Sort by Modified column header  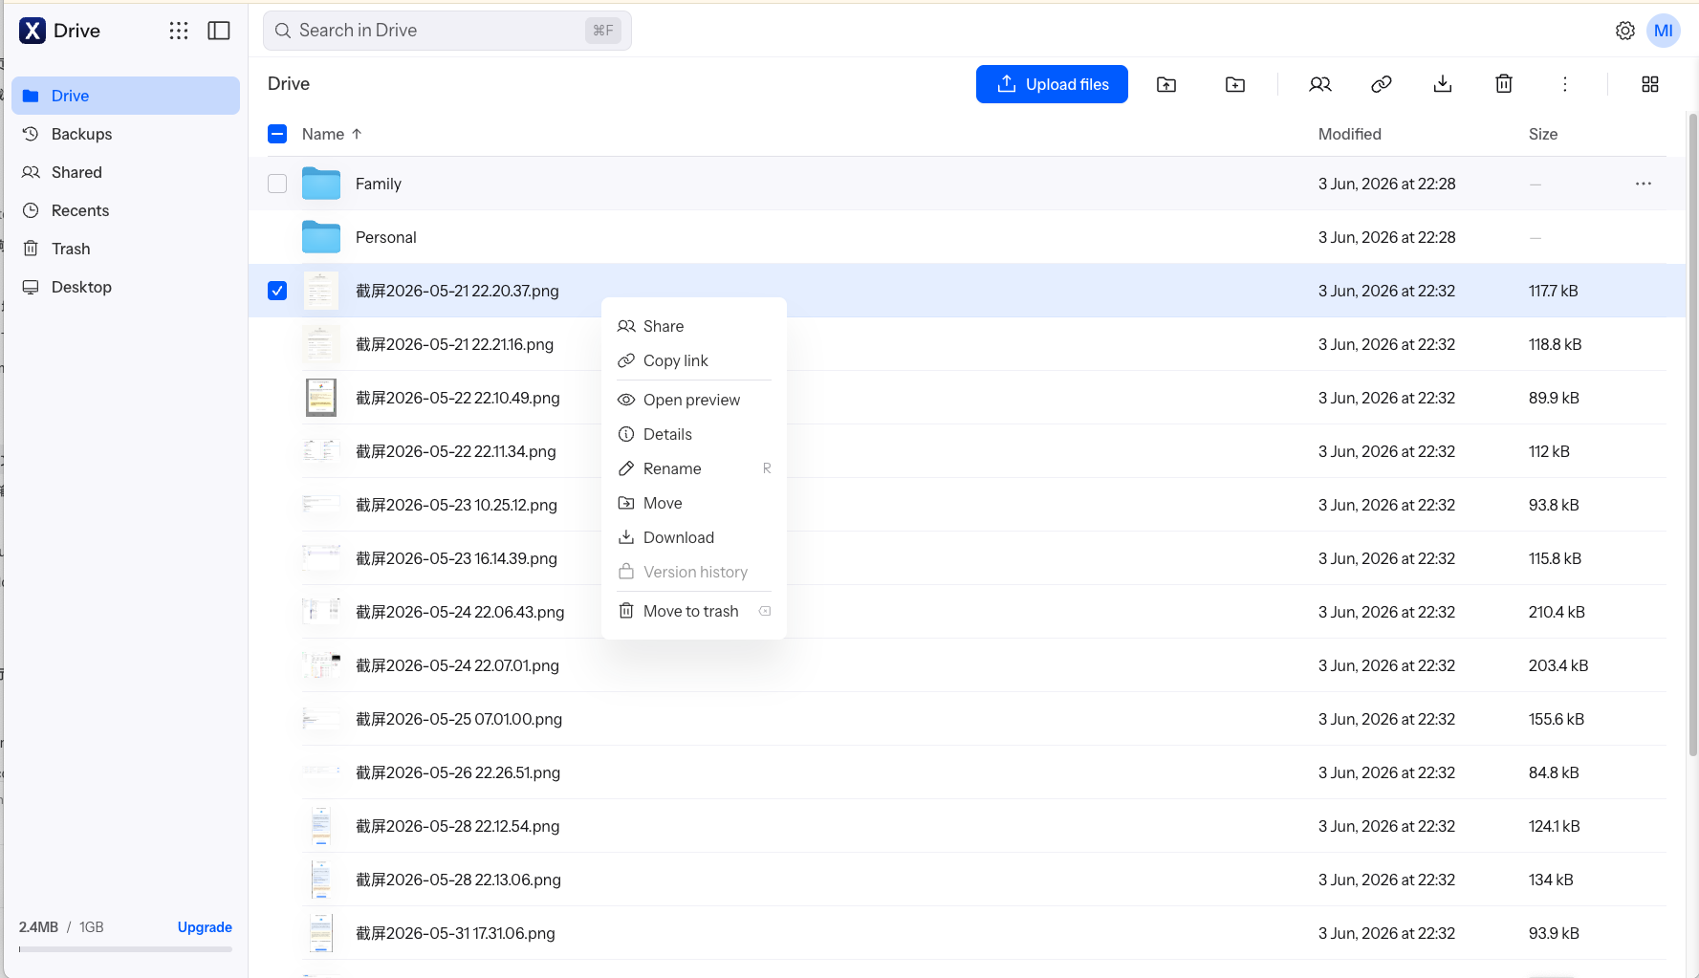click(1350, 134)
